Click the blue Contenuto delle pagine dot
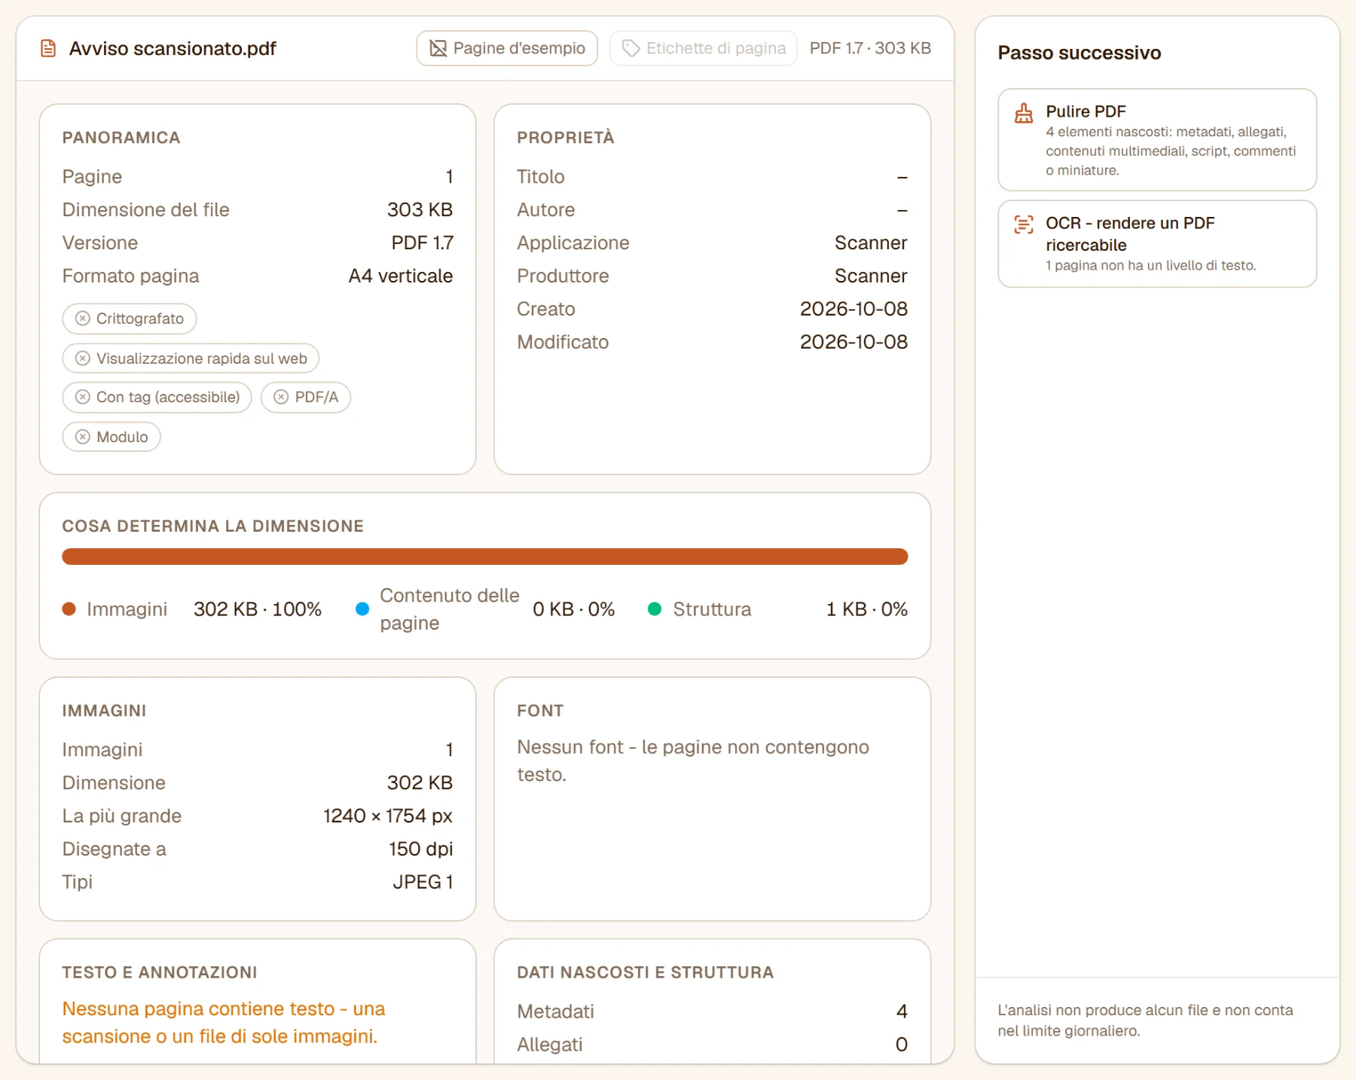The image size is (1356, 1080). click(362, 609)
